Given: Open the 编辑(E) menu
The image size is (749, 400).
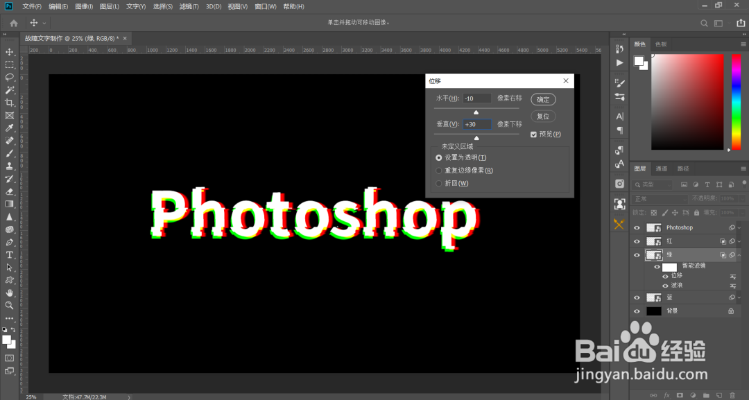Looking at the screenshot, I should tap(58, 7).
